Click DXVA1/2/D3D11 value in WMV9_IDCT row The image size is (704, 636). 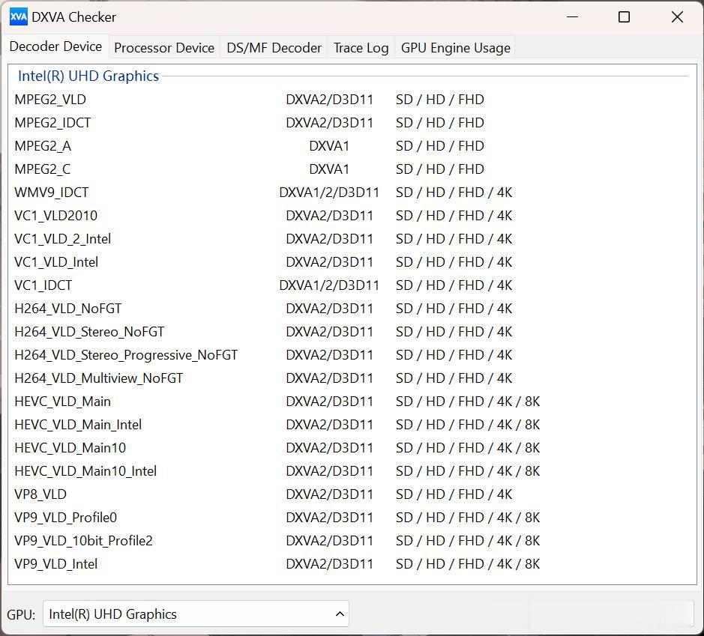pos(329,193)
